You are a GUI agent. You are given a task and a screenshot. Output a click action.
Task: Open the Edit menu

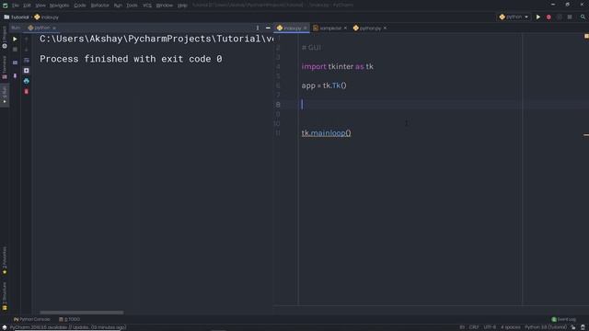coord(27,6)
